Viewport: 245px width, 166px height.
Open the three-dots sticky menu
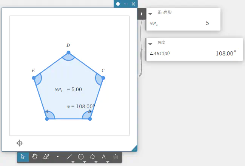click(126, 4)
